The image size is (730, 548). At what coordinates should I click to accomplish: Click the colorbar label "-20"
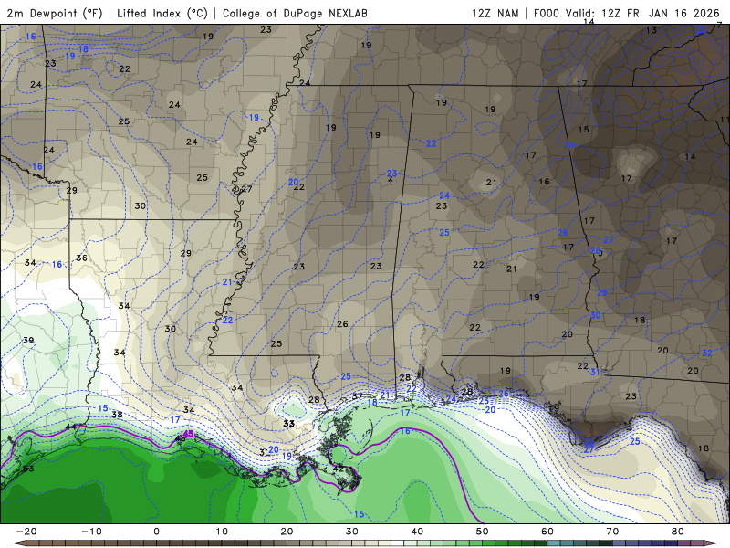point(26,532)
